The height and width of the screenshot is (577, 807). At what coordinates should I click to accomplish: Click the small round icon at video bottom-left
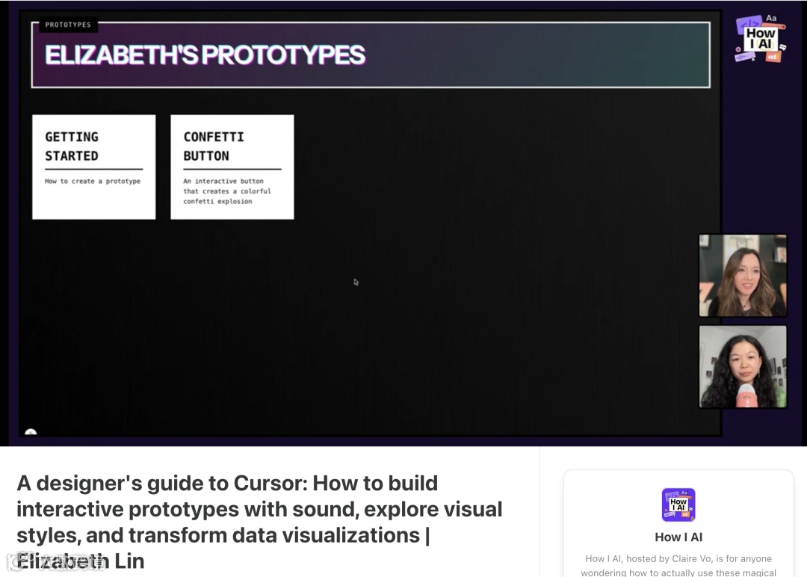pos(31,432)
